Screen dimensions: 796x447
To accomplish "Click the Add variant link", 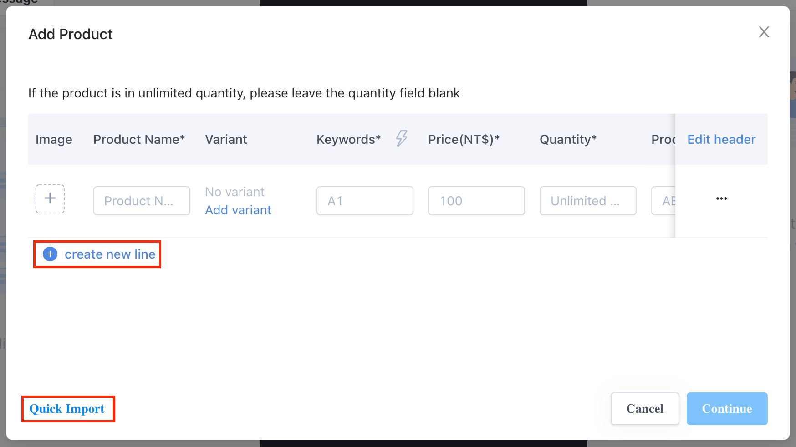I will pyautogui.click(x=238, y=210).
